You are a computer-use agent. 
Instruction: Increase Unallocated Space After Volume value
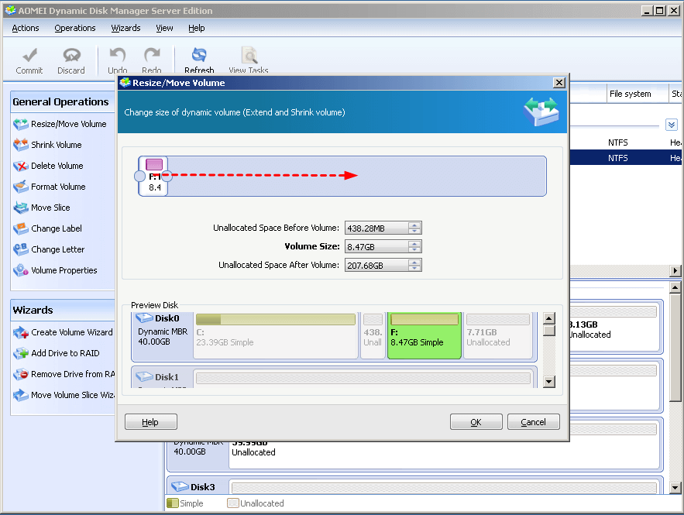pos(414,263)
